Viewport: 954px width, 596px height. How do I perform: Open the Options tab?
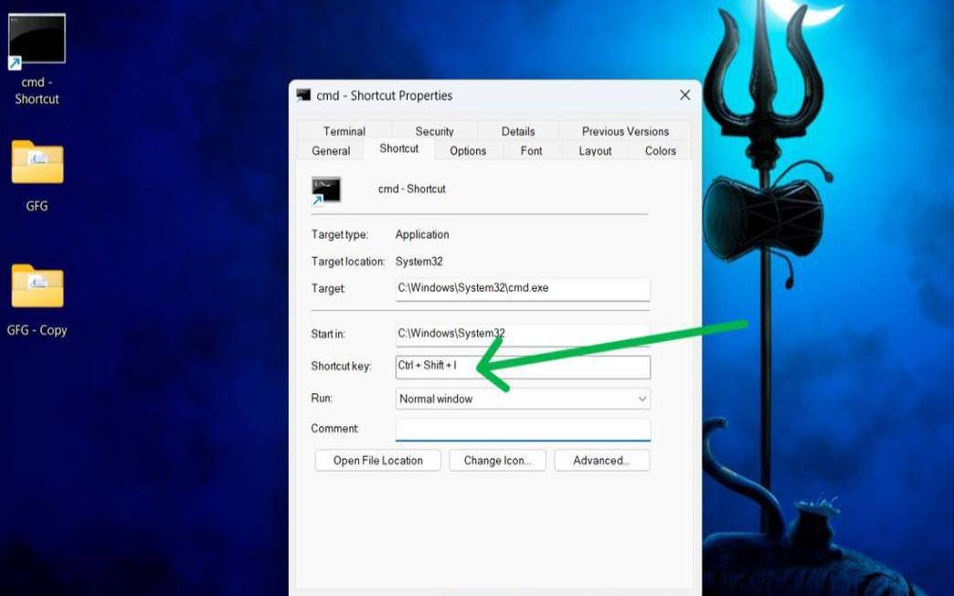pos(468,150)
